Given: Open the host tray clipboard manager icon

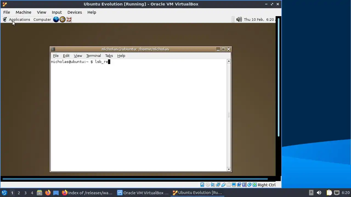Looking at the screenshot, I should pos(329,193).
